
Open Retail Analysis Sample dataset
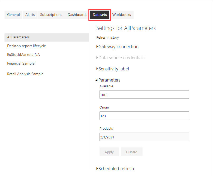coord(25,74)
